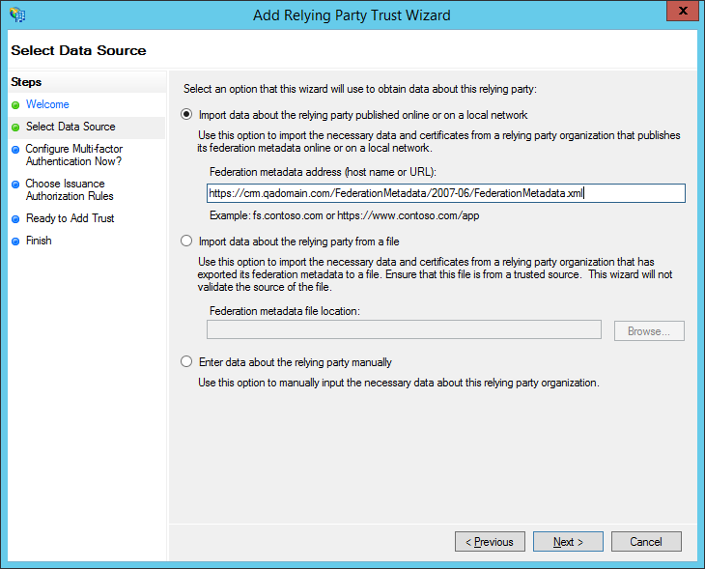This screenshot has height=569, width=705.
Task: Click the Select Data Source step label
Action: coord(70,127)
